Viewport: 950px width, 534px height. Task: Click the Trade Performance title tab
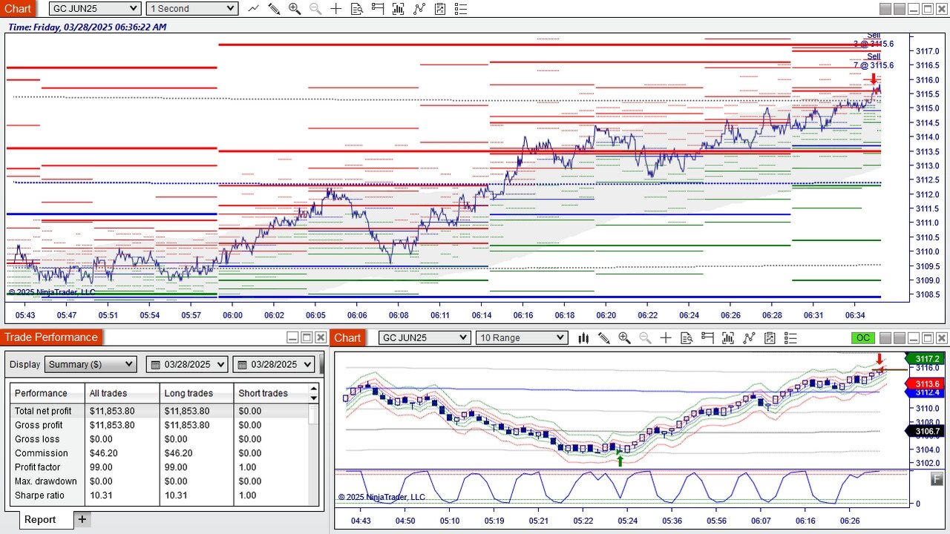pos(51,337)
